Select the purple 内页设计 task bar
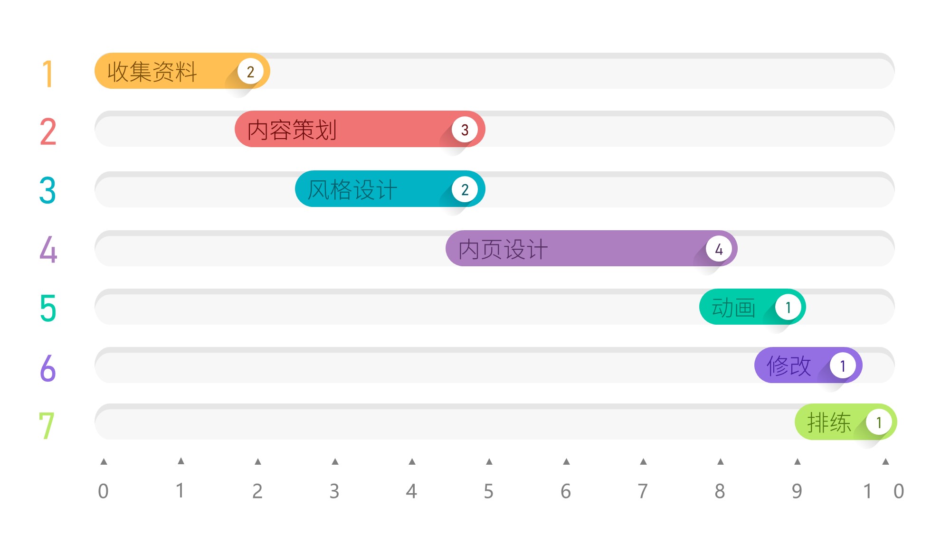The width and height of the screenshot is (950, 534). tap(570, 249)
